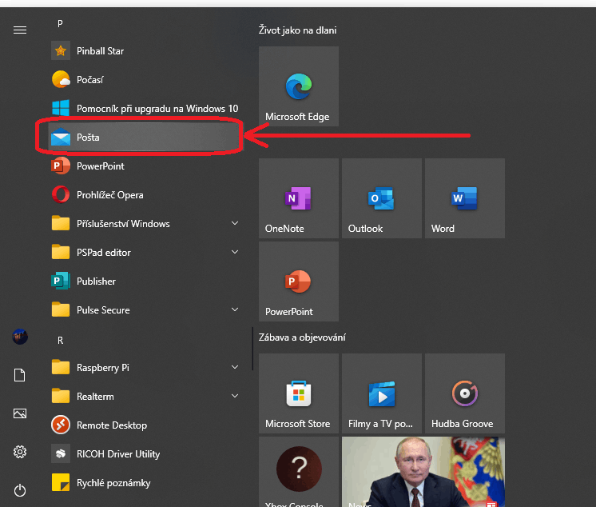Expand Realterm folder chevron

[235, 396]
